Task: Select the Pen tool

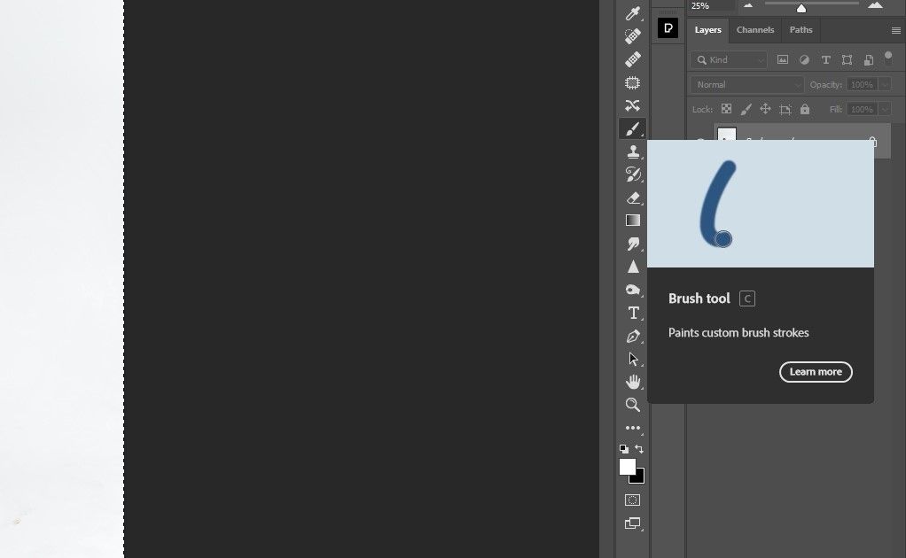Action: click(633, 336)
